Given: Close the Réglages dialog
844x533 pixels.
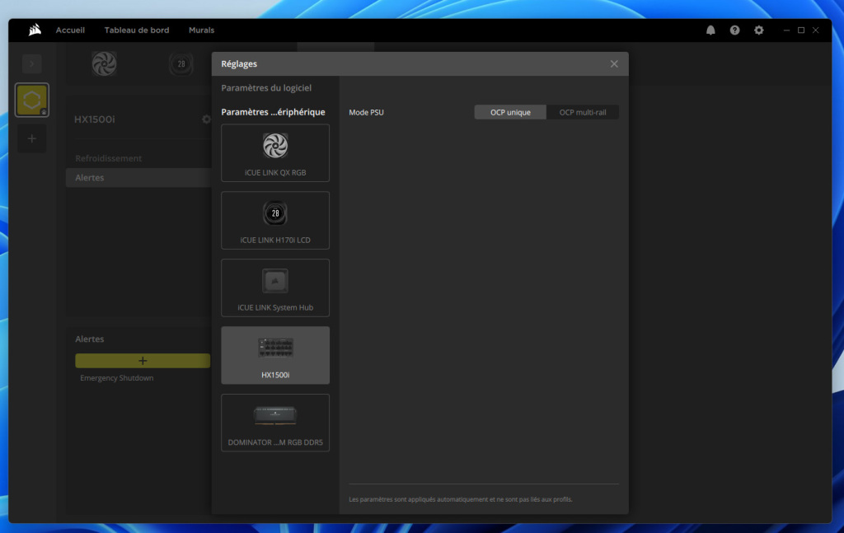Looking at the screenshot, I should click(x=614, y=64).
